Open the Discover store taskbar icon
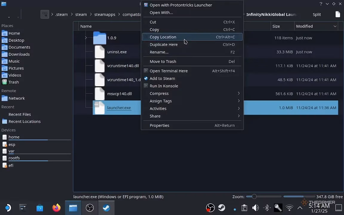The image size is (344, 215). pos(39,208)
